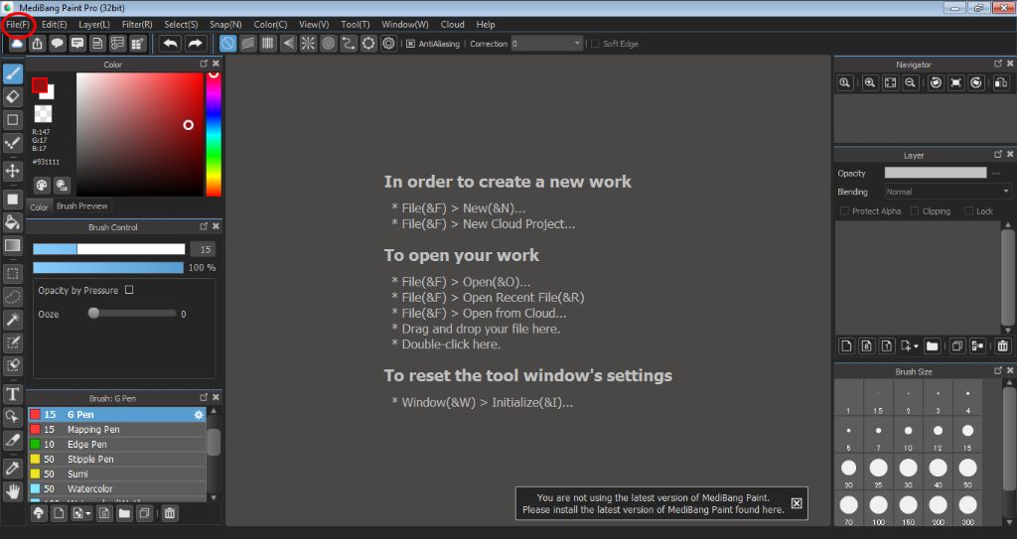Enable the radial snap guide
This screenshot has width=1017, height=539.
click(x=308, y=44)
